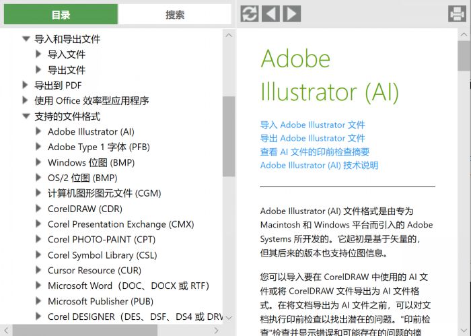Click the sync contents refresh icon
Image resolution: width=471 pixels, height=336 pixels.
pyautogui.click(x=250, y=14)
